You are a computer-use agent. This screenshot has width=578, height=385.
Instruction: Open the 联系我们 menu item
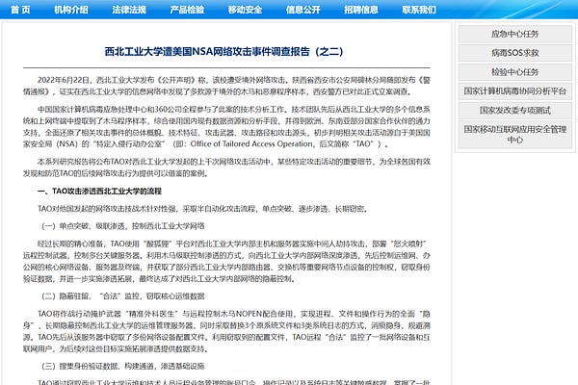[x=419, y=10]
